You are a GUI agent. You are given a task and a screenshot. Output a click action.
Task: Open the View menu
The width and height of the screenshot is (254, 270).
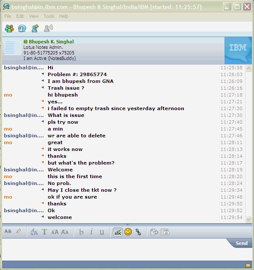point(34,16)
